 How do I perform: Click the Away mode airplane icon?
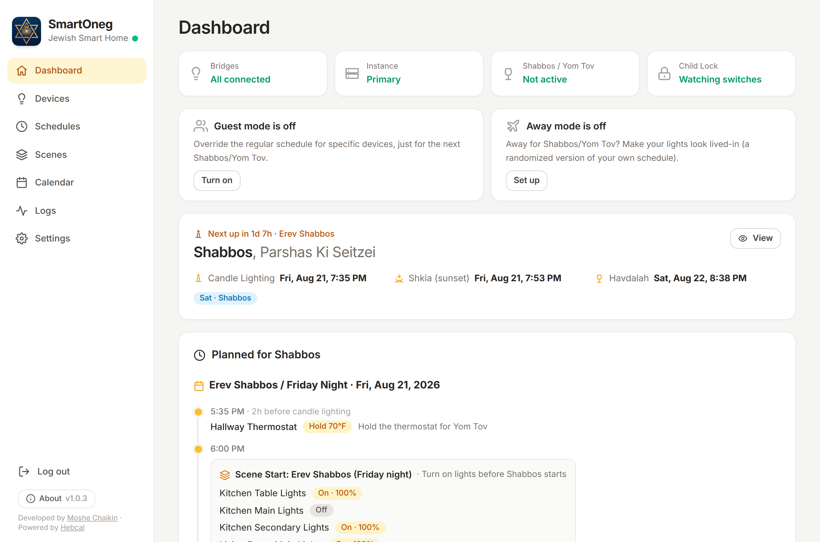coord(513,126)
